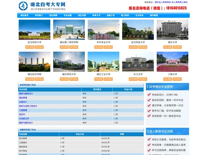This screenshot has height=155, width=207.
Task: Click the 湖北自考大专网 site logo
Action: click(42, 6)
